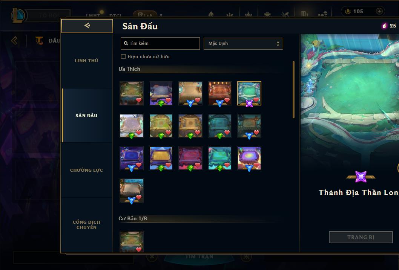This screenshot has height=270, width=399.
Task: Select the selected teal dragon arena thumbnail
Action: tap(249, 93)
